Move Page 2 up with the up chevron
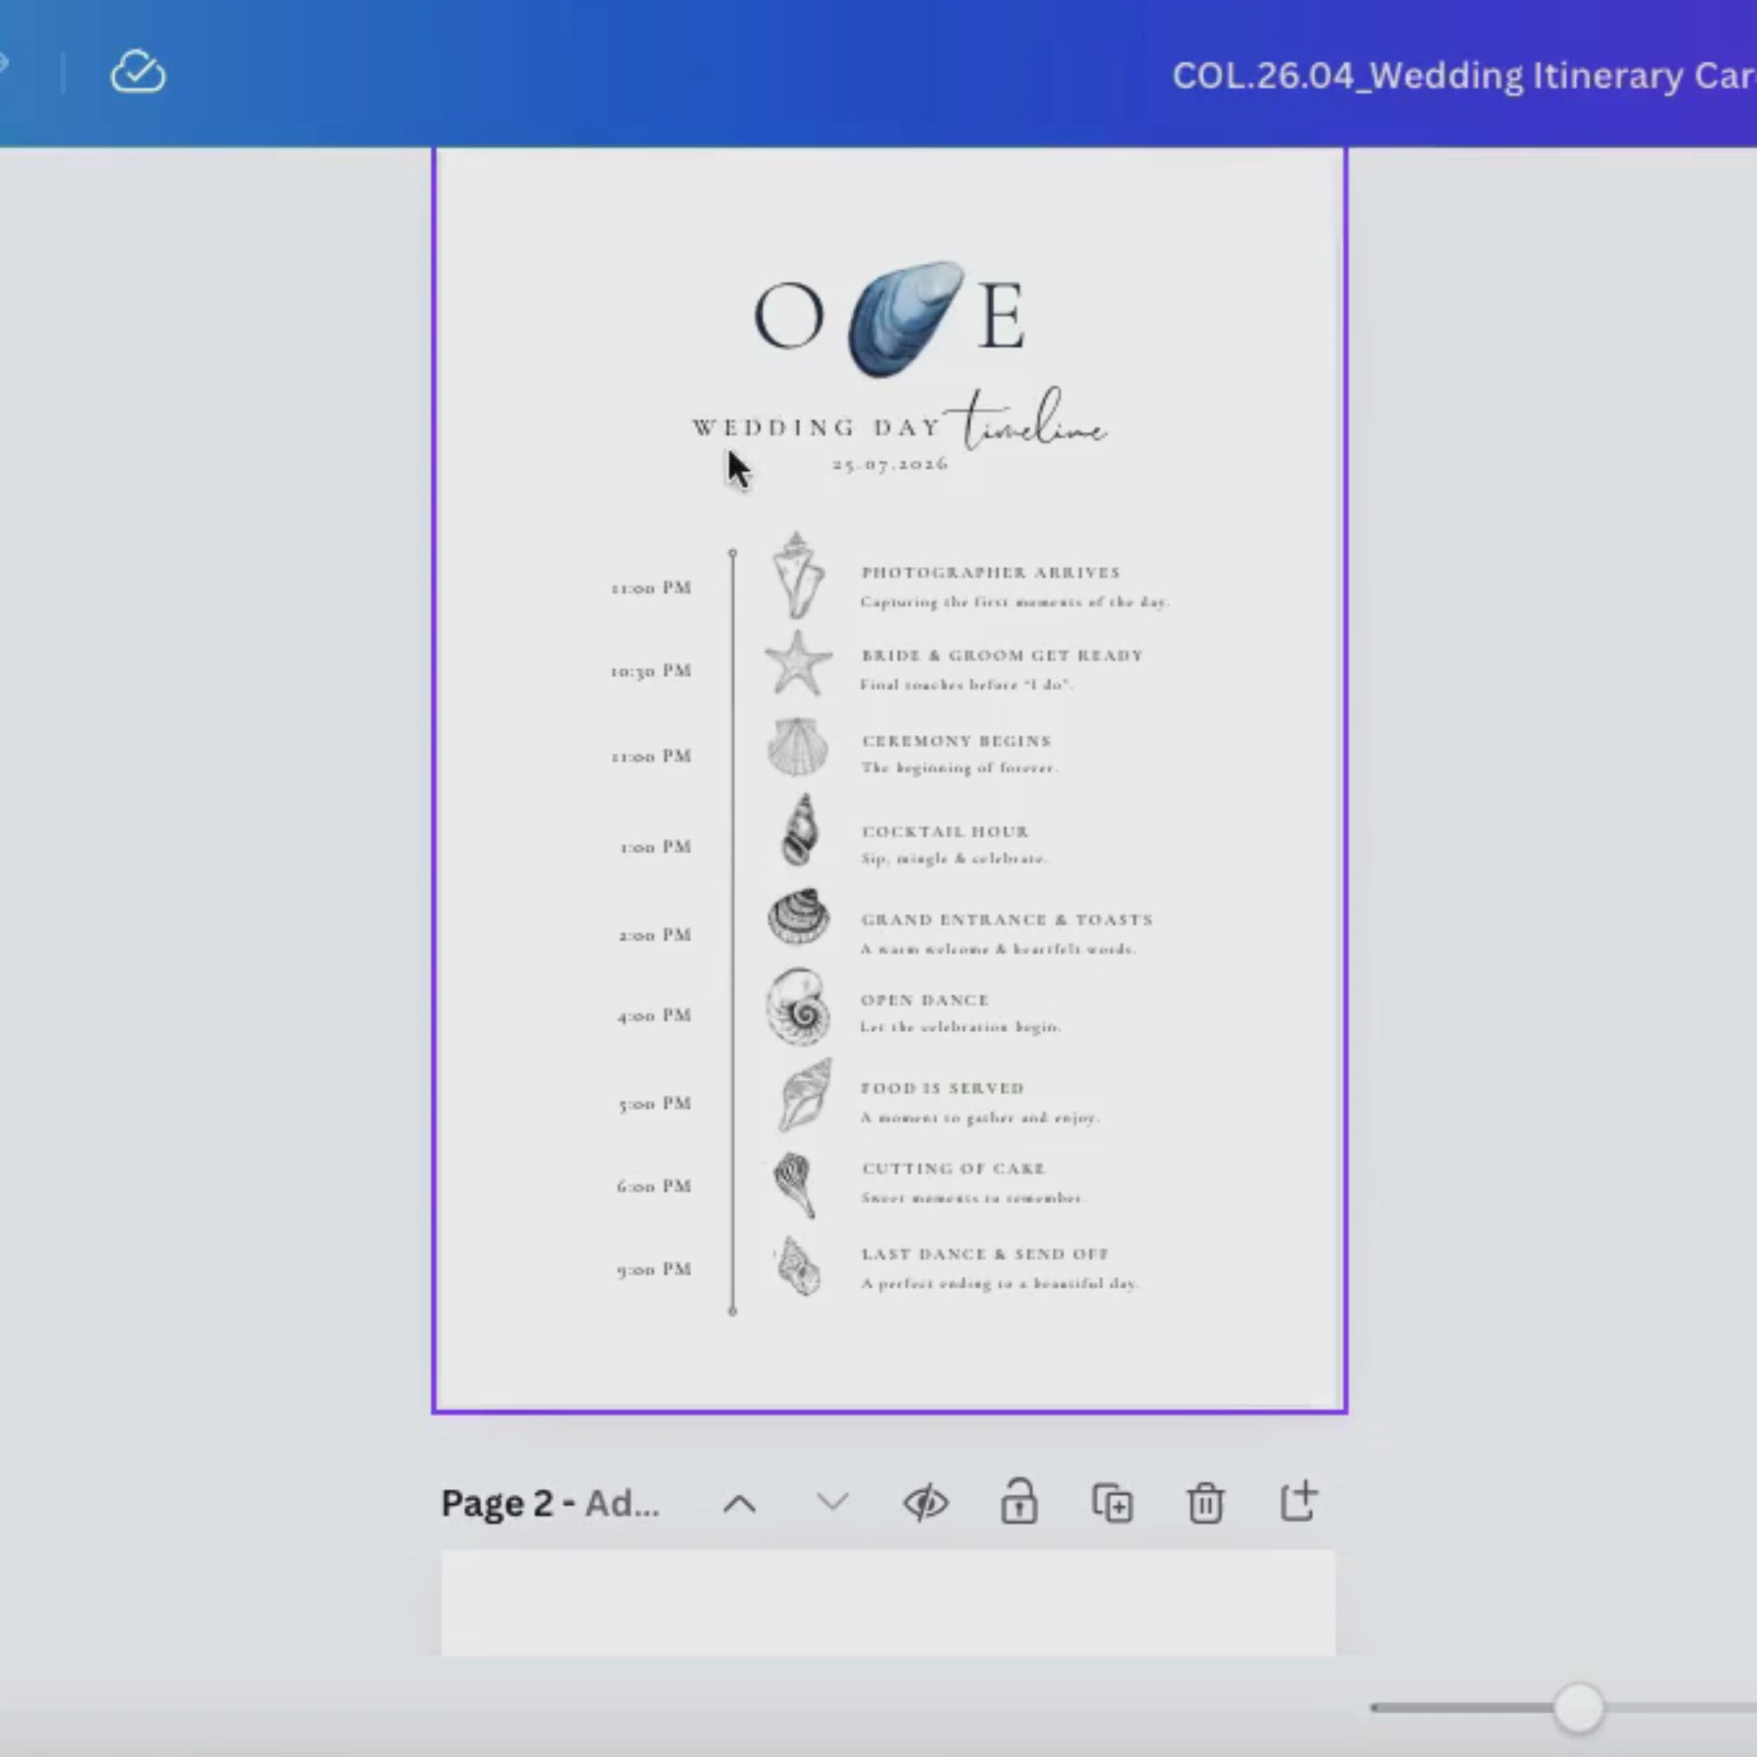Image resolution: width=1757 pixels, height=1757 pixels. coord(740,1504)
